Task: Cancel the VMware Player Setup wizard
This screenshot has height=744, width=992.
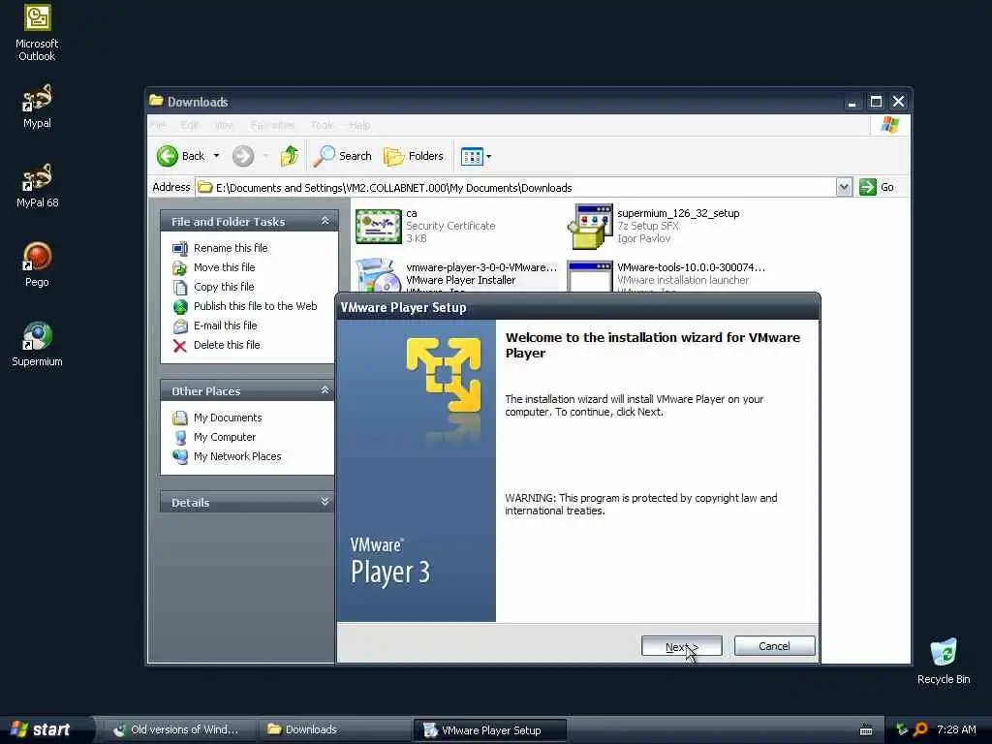Action: click(x=774, y=646)
